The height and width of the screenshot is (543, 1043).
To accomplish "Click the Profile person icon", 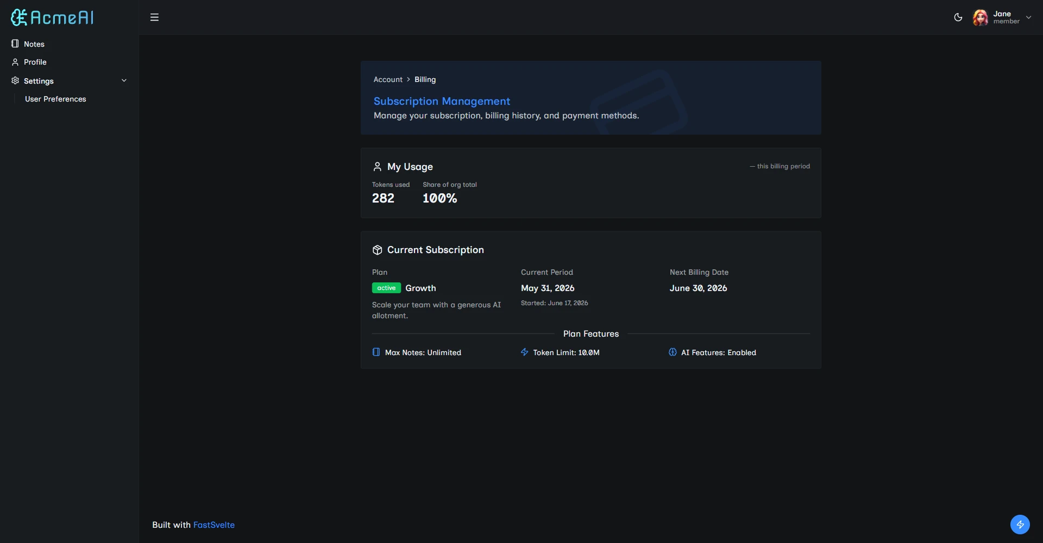I will pos(15,62).
